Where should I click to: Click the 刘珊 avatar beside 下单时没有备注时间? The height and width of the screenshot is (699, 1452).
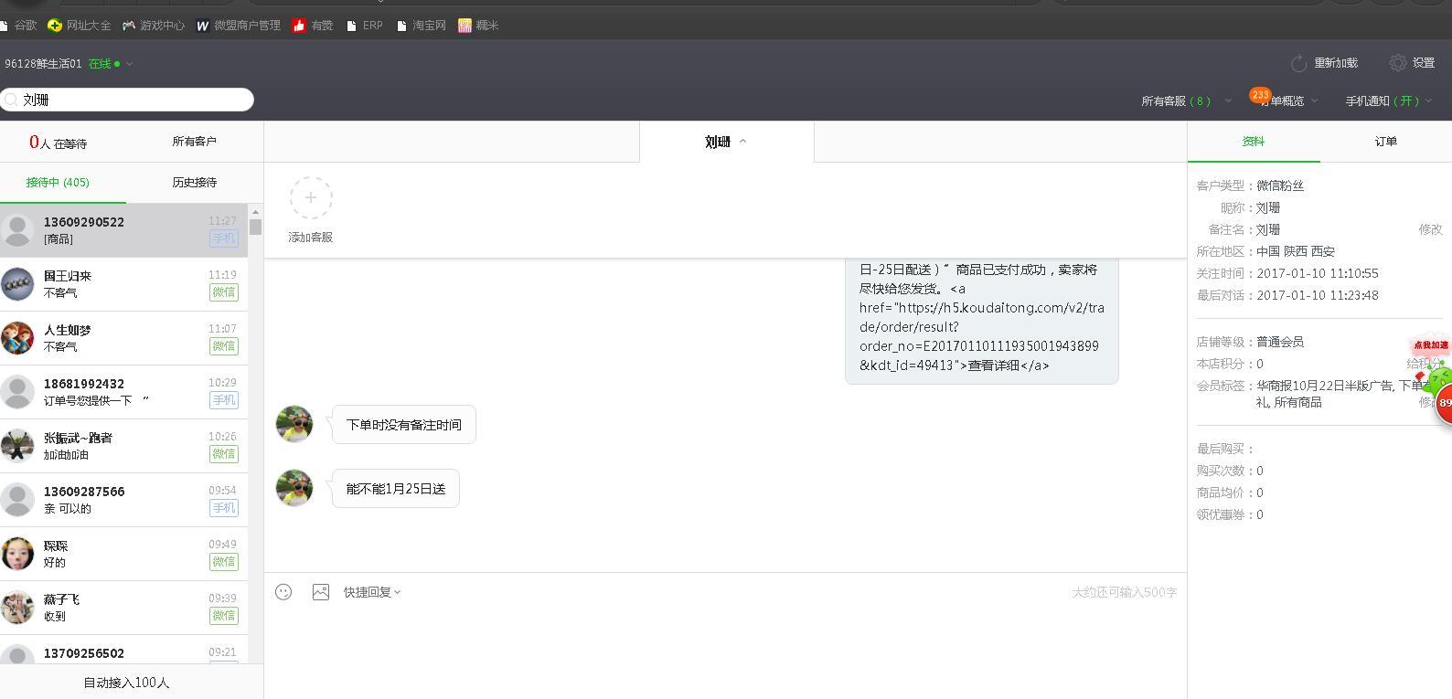pos(294,424)
